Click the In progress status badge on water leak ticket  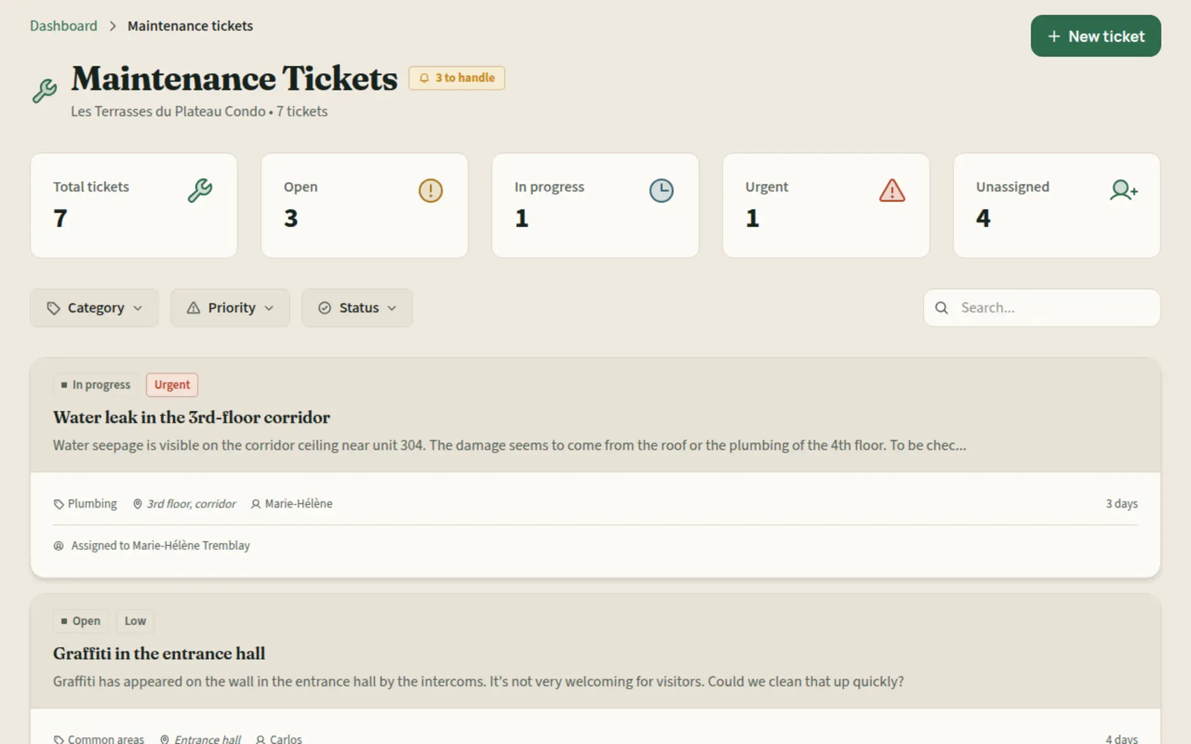point(96,385)
